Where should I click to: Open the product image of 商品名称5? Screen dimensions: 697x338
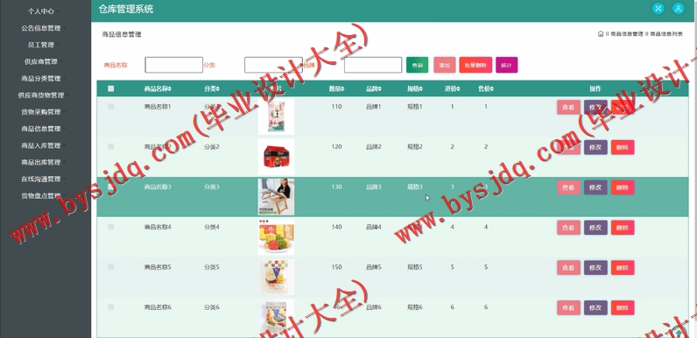(x=276, y=277)
